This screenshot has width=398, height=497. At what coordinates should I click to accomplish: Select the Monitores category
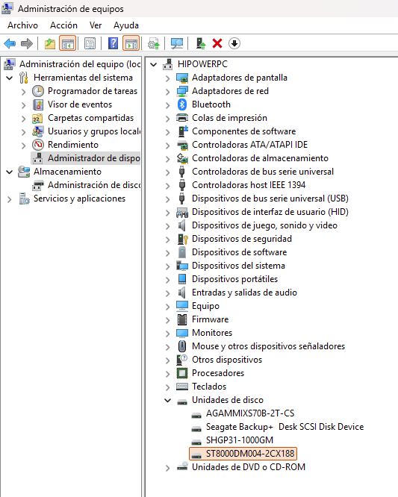(x=212, y=333)
